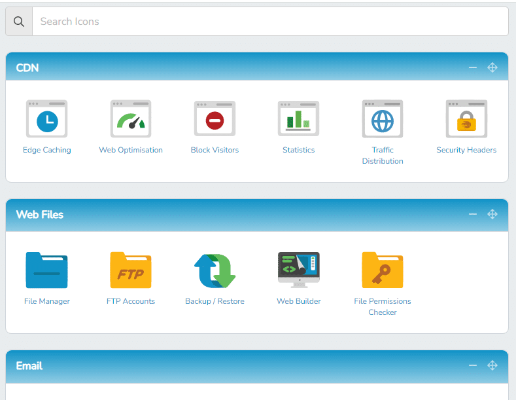516x400 pixels.
Task: Click the move handle on CDN panel
Action: pyautogui.click(x=492, y=67)
